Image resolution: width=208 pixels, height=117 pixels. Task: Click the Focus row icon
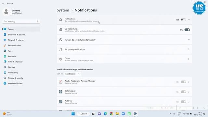click(61, 59)
